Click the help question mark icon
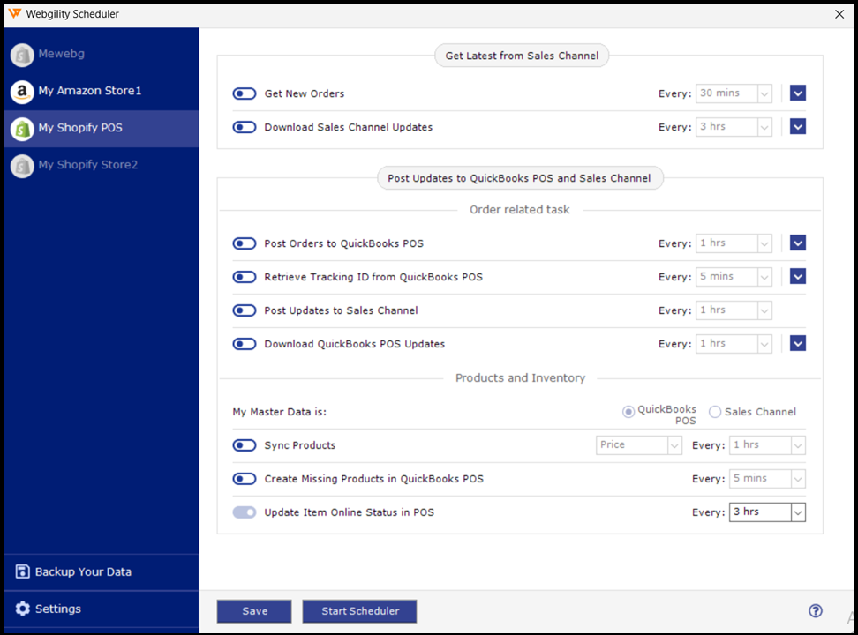 tap(816, 610)
